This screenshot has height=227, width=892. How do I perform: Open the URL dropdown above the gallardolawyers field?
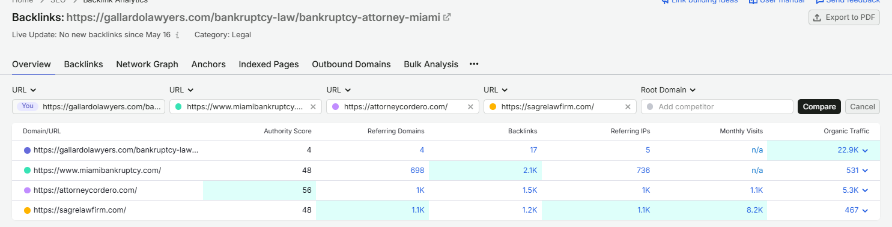pos(24,90)
